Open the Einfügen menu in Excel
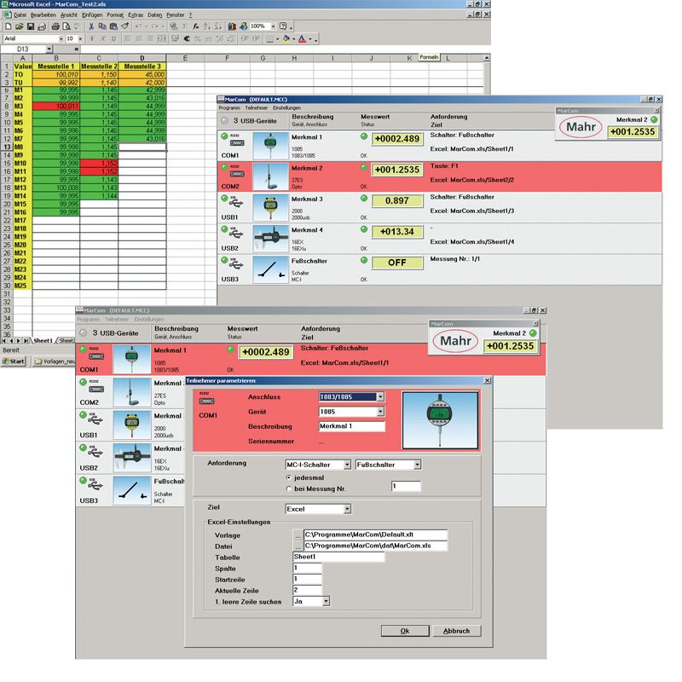 (92, 14)
